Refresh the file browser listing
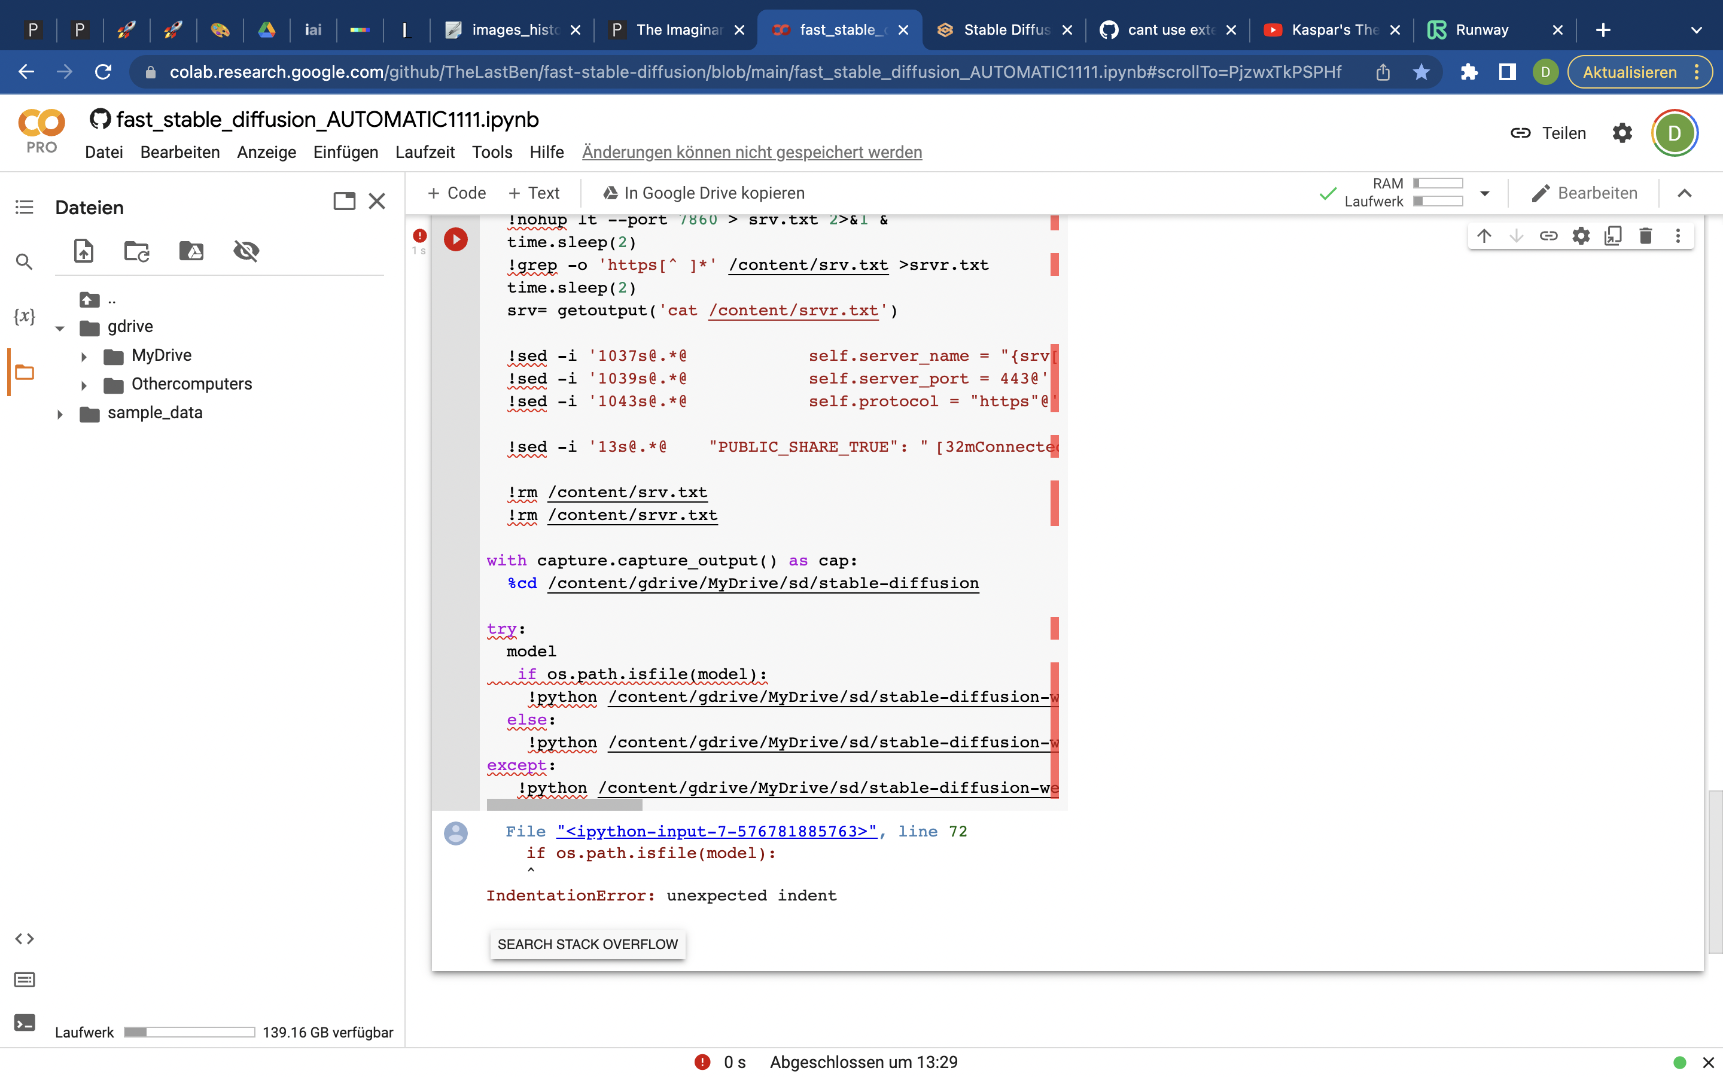Screen dimensions: 1723x1077 [136, 251]
